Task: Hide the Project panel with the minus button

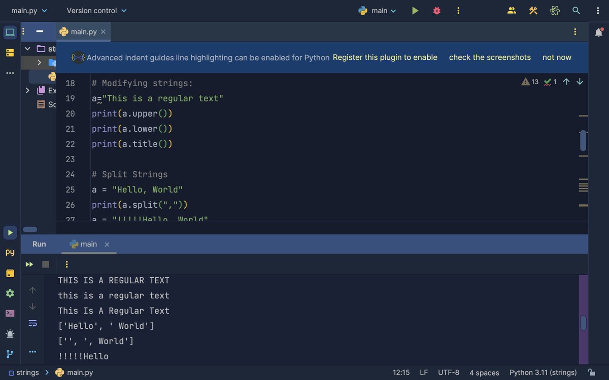Action: [x=40, y=31]
